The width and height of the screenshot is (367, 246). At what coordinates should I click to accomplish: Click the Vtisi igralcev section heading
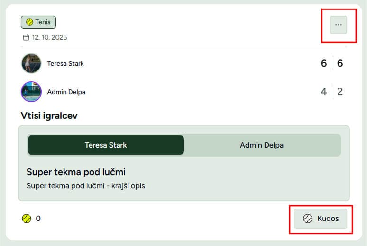49,115
